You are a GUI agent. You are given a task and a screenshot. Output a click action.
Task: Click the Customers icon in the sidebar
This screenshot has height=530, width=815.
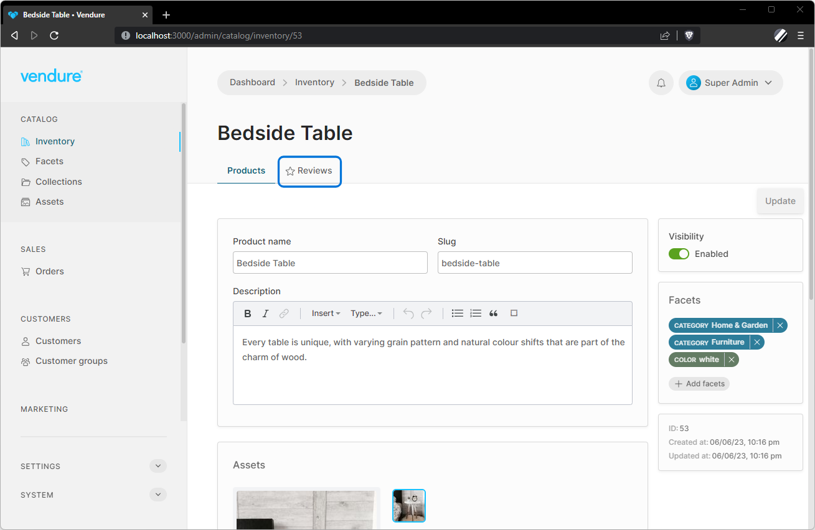tap(26, 341)
